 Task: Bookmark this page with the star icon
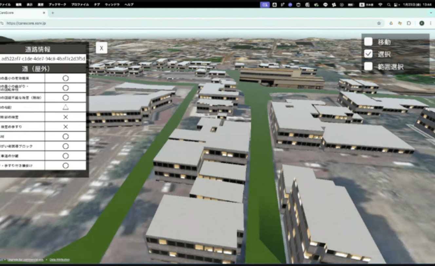(x=379, y=23)
